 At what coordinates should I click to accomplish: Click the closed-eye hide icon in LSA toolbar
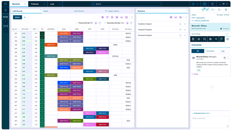tap(122, 17)
